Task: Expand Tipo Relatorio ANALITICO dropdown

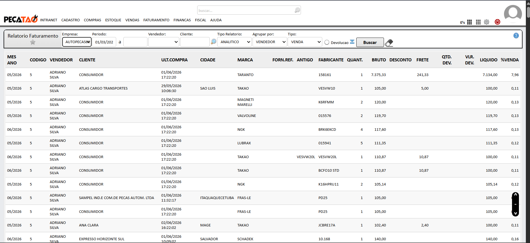Action: [x=234, y=42]
